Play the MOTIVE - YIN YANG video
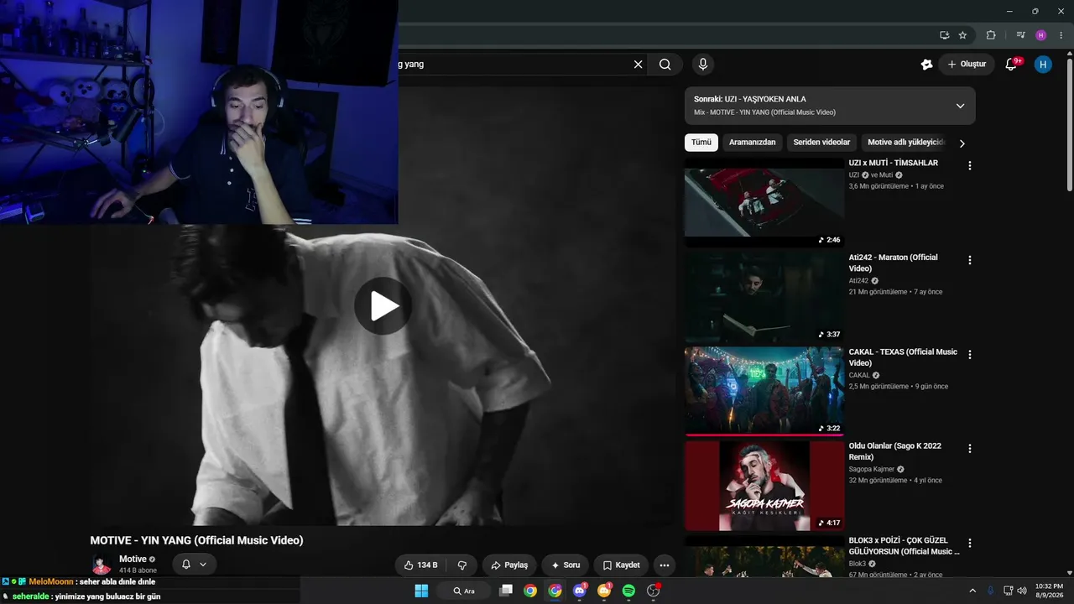The image size is (1074, 604). pyautogui.click(x=383, y=306)
